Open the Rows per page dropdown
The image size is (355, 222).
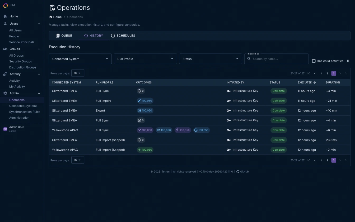pyautogui.click(x=78, y=73)
